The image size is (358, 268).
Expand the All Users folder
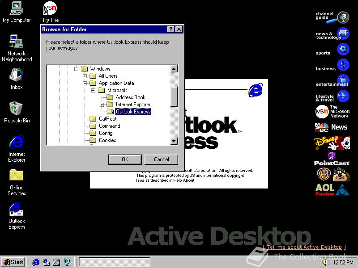(85, 76)
